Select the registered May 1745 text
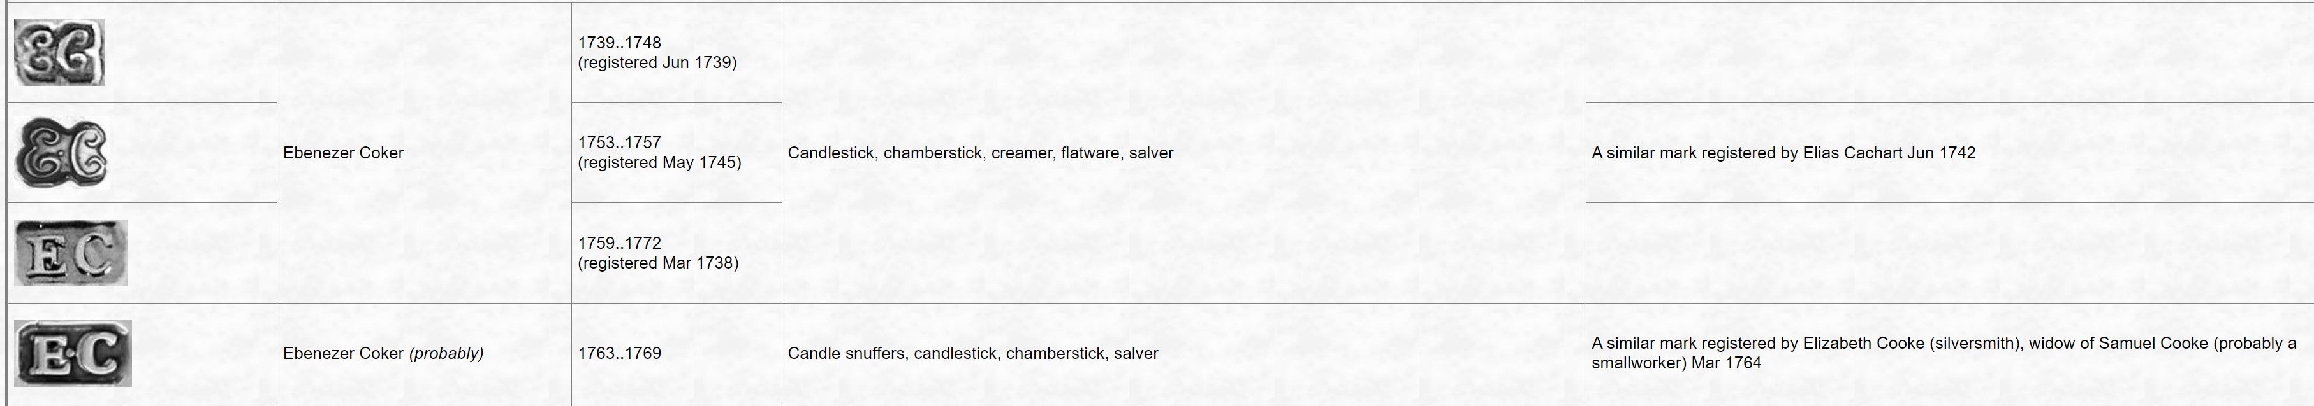The image size is (2314, 406). [x=659, y=163]
